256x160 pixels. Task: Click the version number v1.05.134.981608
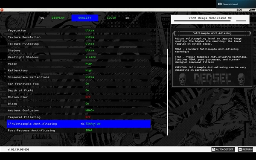click(18, 150)
